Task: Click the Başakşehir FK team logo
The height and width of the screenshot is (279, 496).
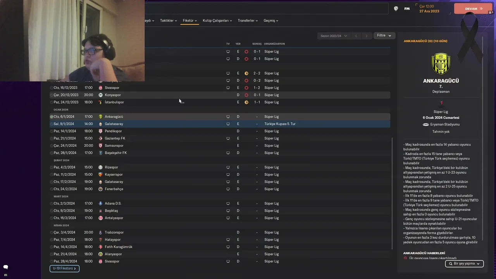Action: click(x=100, y=153)
